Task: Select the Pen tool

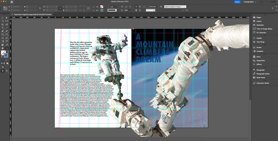Action: point(3,31)
